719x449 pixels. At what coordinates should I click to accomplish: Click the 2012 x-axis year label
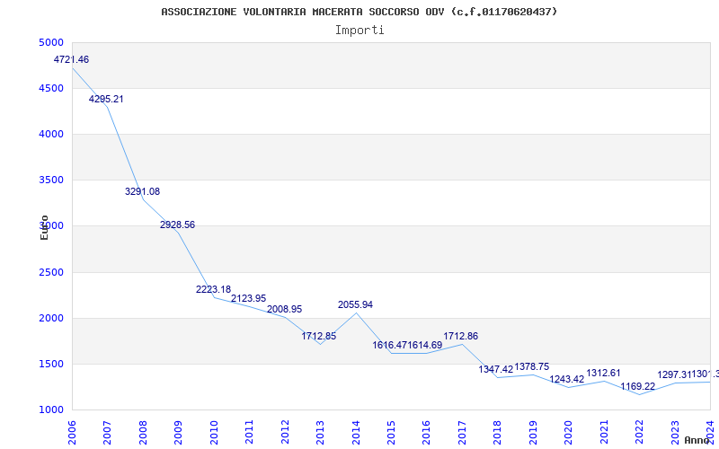pos(284,433)
